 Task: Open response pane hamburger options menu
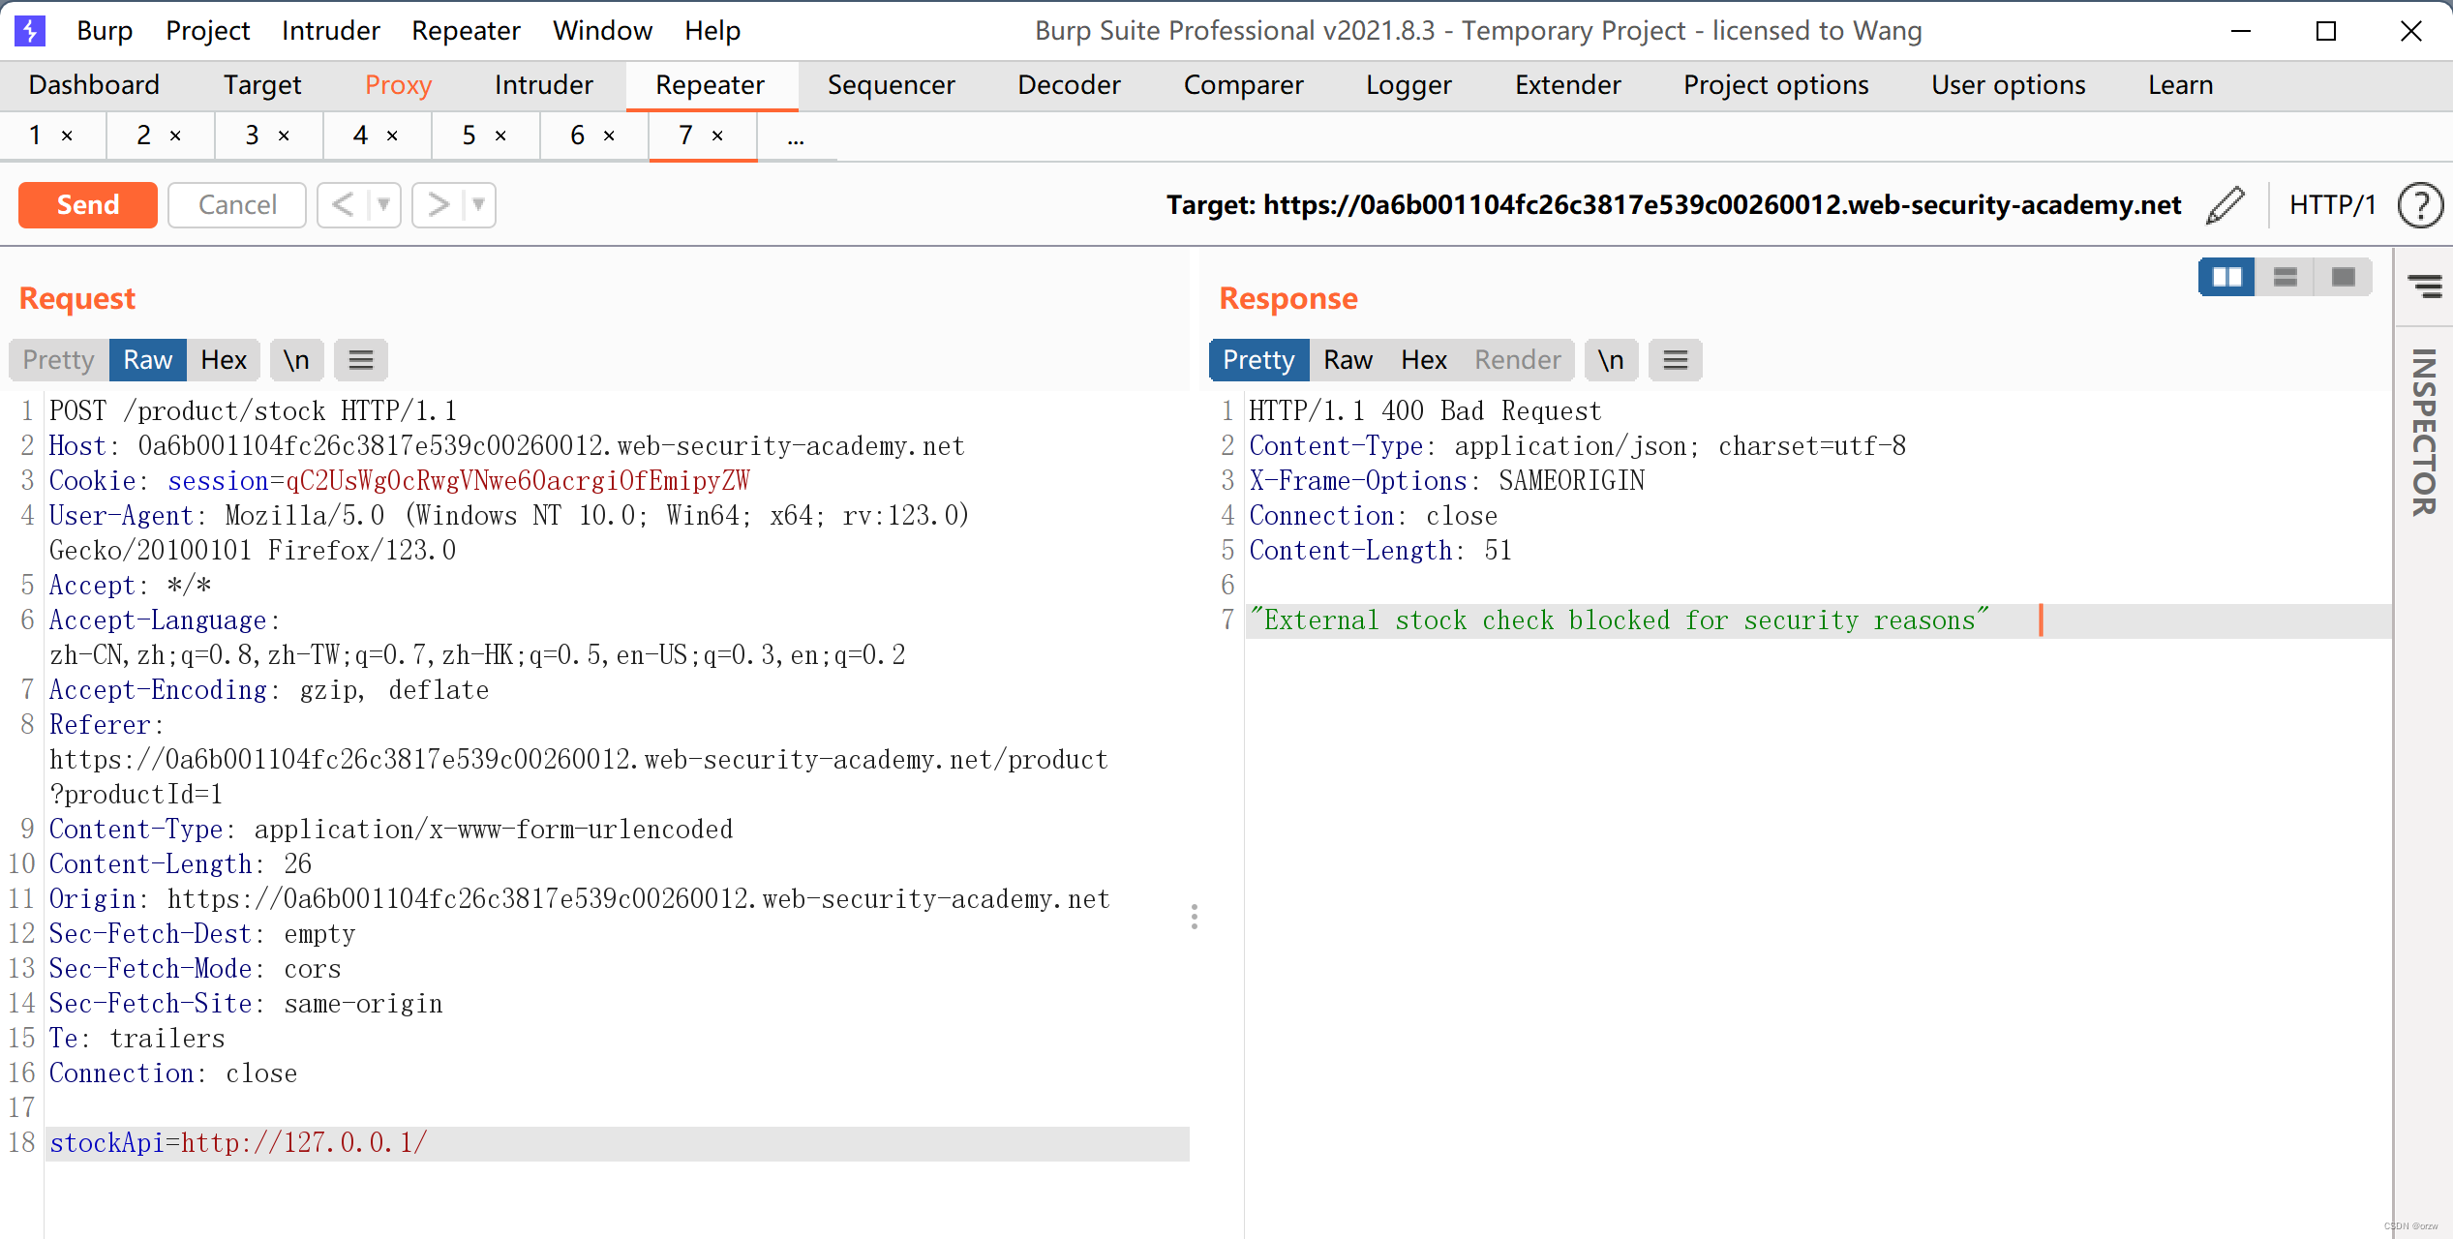(x=1675, y=360)
